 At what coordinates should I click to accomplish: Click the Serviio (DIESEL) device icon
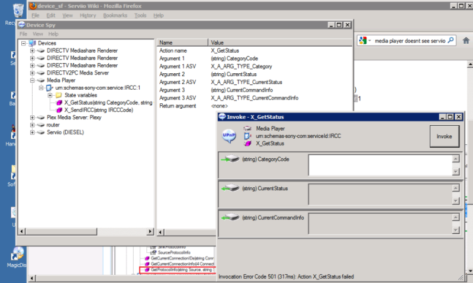coord(41,132)
